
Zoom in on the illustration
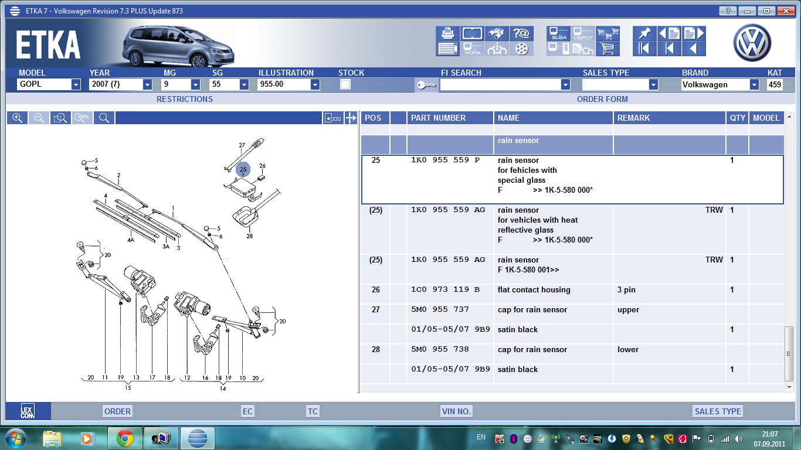17,118
